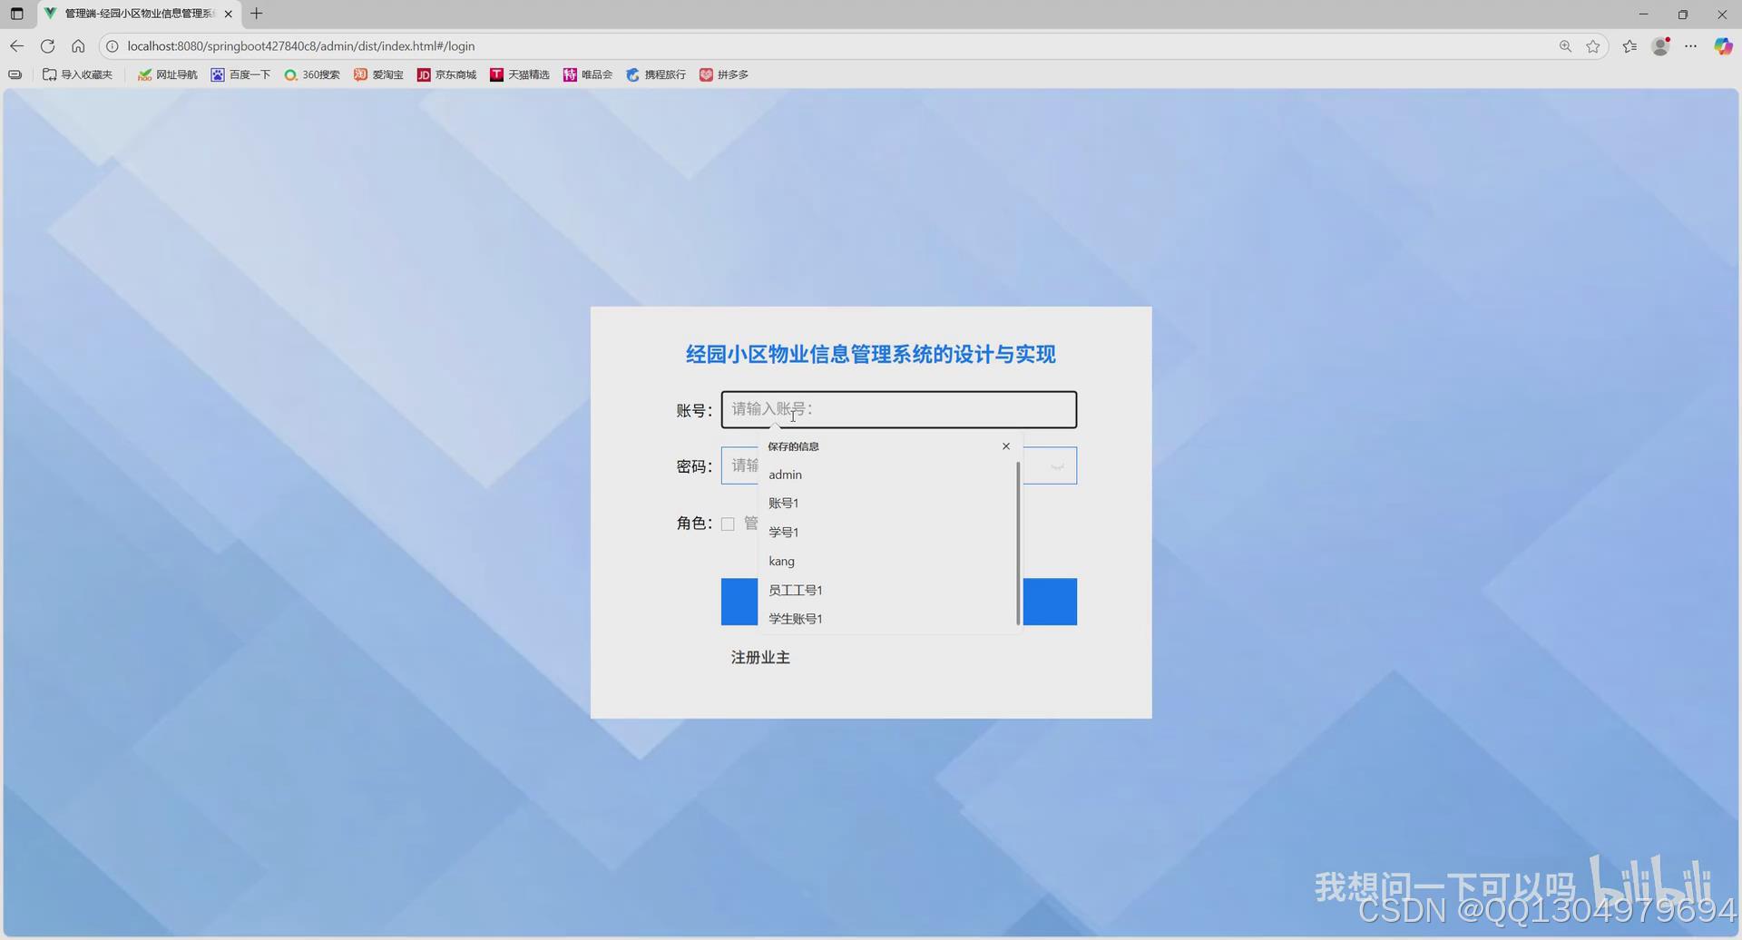Choose saved account 学生账号1
Screen dimensions: 1742x940
click(890, 619)
